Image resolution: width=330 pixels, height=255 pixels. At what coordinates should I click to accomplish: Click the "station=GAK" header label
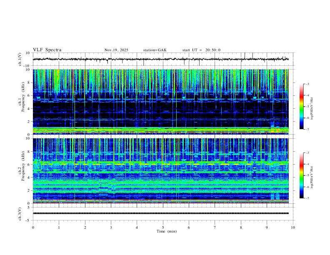[x=155, y=50]
